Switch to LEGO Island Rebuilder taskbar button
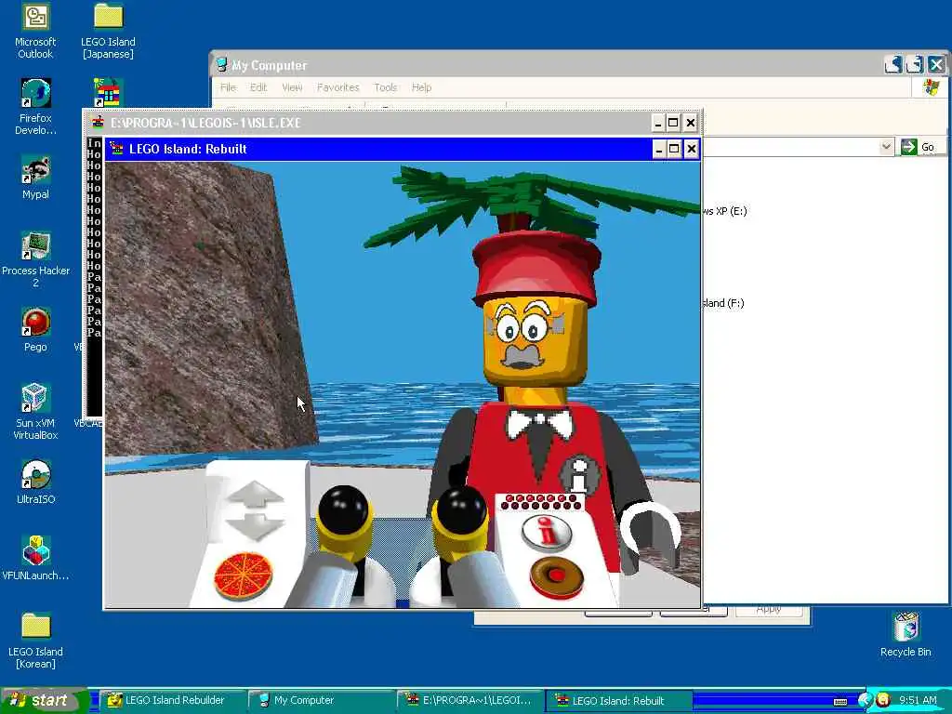This screenshot has width=952, height=714. pos(171,700)
